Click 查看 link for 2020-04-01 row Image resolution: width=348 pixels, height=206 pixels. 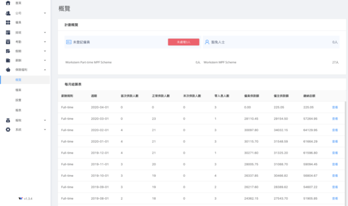pos(335,108)
